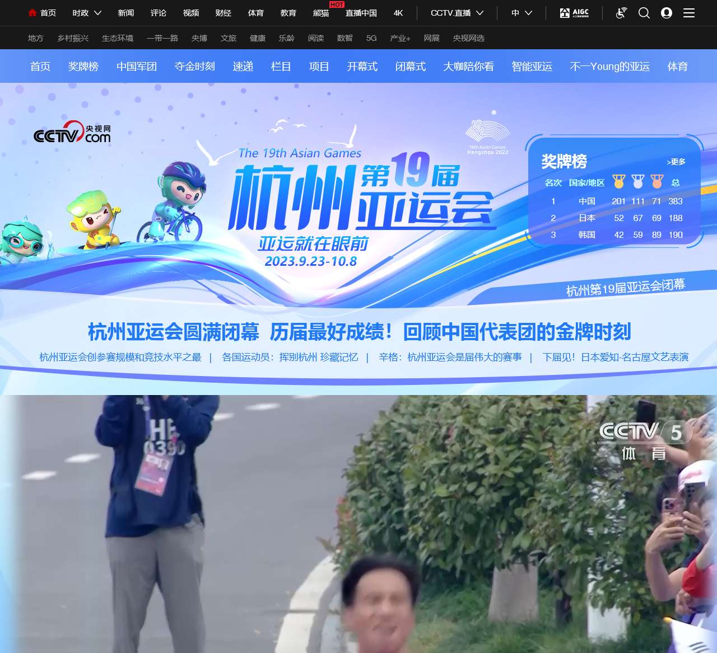
Task: Open link 辛格：杭州亚运会是届伟大的赛事
Action: click(450, 357)
